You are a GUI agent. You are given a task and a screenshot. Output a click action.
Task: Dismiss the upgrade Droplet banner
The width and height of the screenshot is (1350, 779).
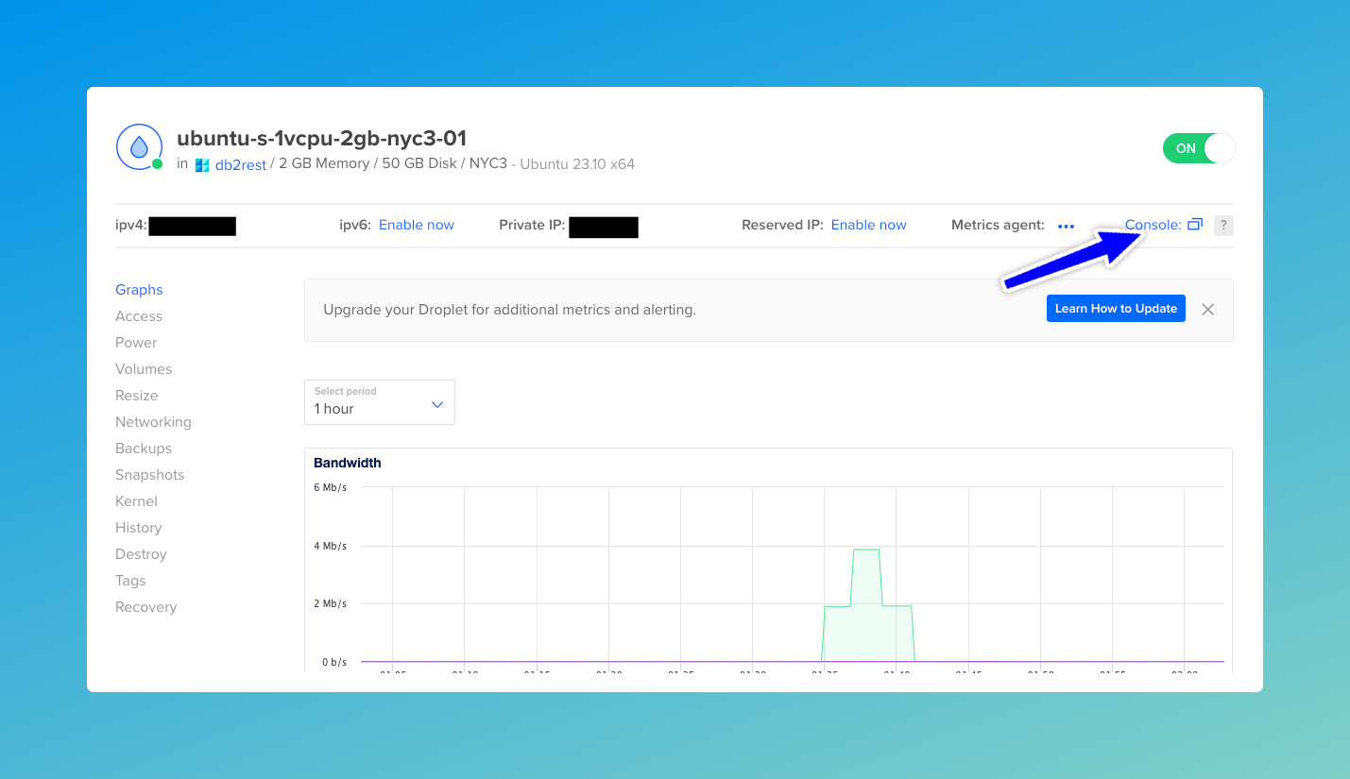[1207, 309]
